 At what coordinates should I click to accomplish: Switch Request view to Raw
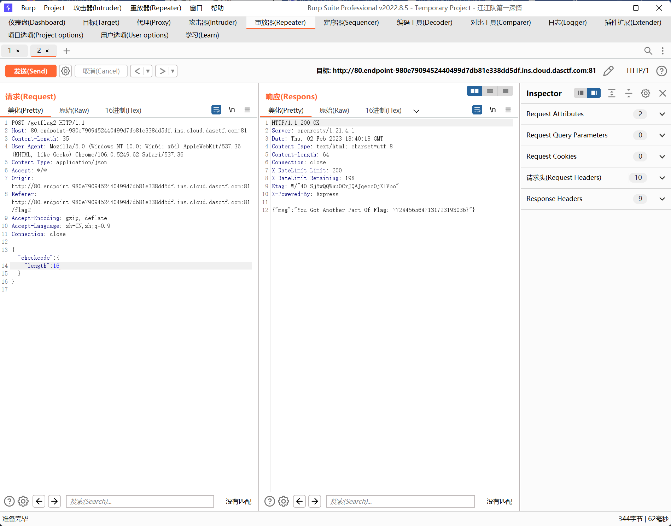pyautogui.click(x=74, y=111)
